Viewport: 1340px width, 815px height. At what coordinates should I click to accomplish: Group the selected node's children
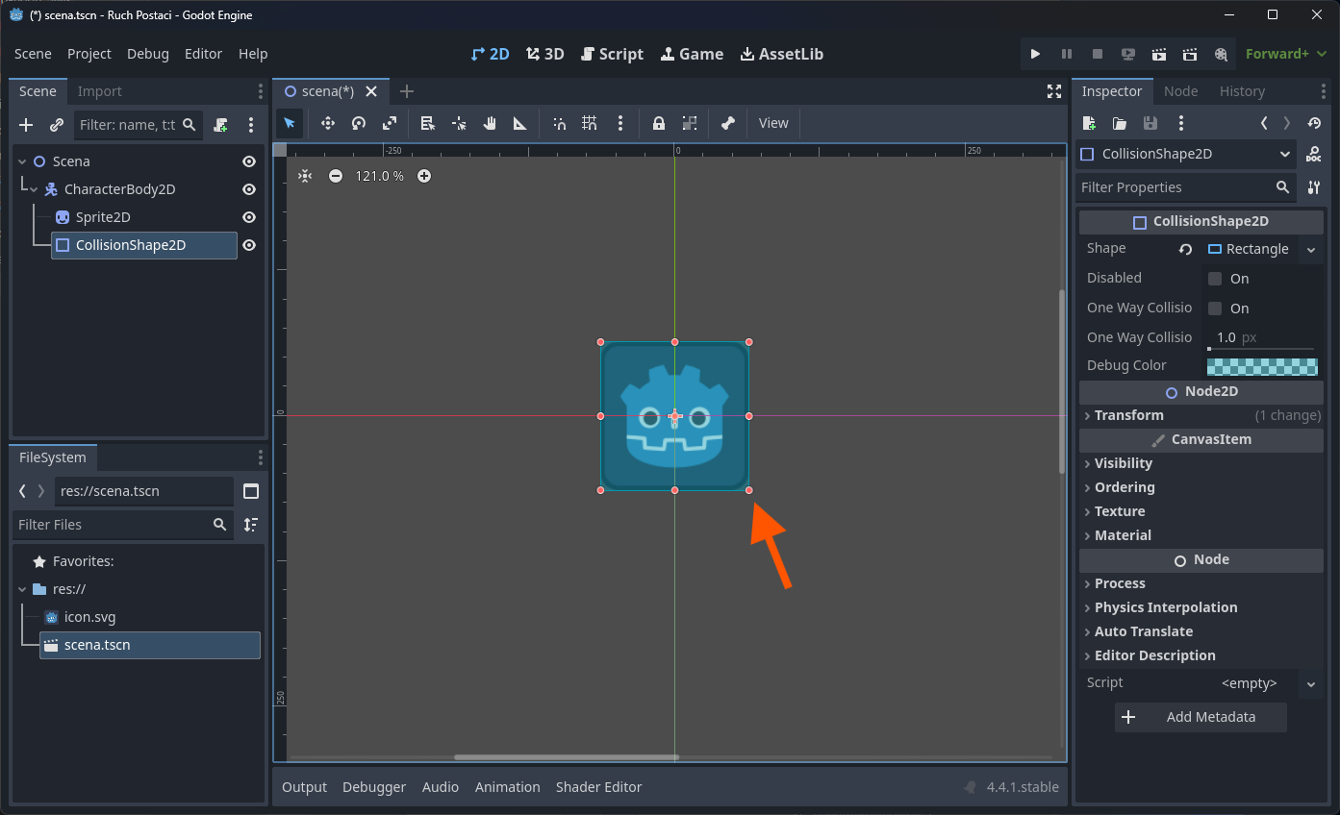(690, 123)
